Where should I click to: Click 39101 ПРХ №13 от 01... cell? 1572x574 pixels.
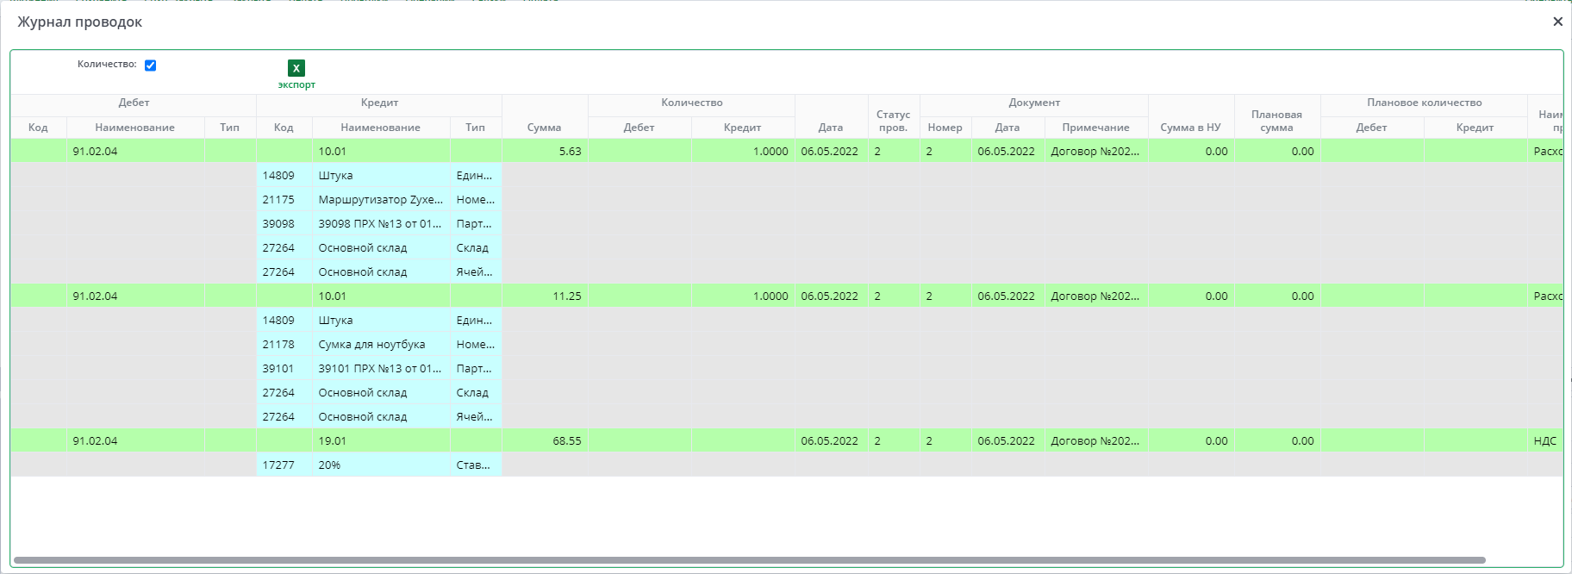click(381, 368)
